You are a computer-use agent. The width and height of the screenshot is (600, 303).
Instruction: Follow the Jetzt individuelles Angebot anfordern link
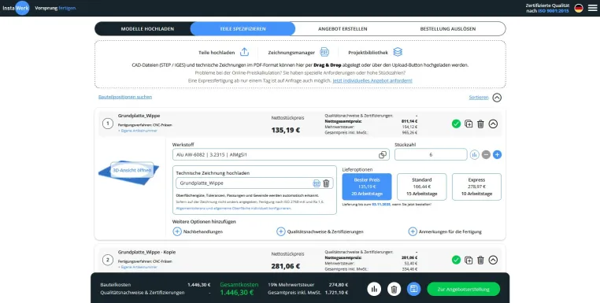pyautogui.click(x=372, y=81)
